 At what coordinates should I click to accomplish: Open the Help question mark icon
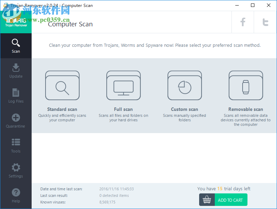point(16,192)
